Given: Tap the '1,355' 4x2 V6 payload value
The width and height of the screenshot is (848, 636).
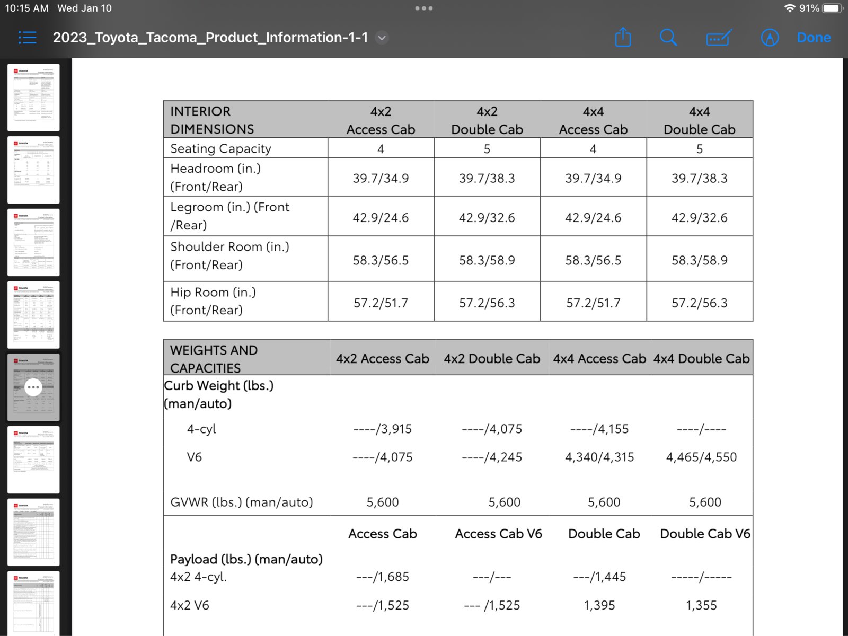Looking at the screenshot, I should coord(701,605).
